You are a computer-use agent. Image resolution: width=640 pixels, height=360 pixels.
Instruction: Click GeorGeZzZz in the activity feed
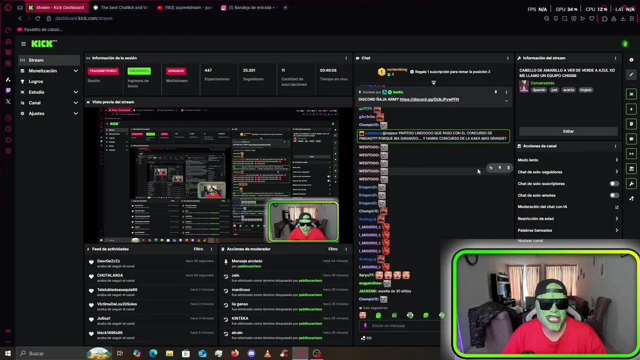coord(108,261)
